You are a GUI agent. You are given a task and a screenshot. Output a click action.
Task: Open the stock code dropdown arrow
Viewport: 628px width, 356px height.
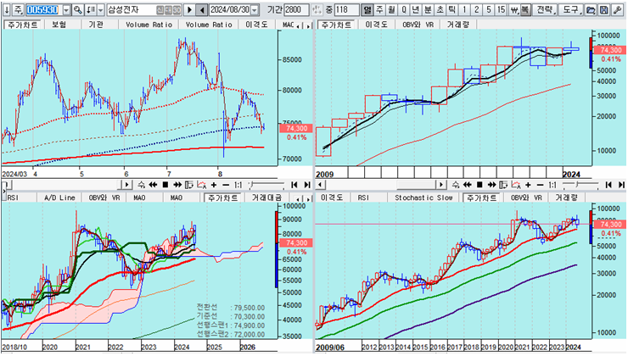click(x=66, y=9)
